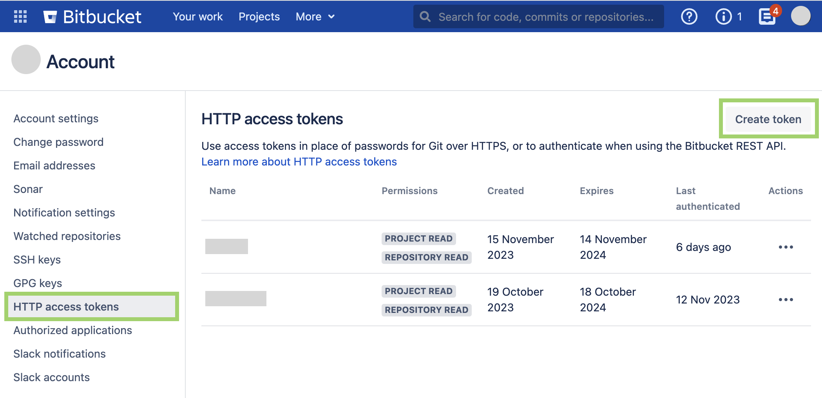Open Learn more about HTTP access tokens
Image resolution: width=822 pixels, height=398 pixels.
(x=299, y=162)
